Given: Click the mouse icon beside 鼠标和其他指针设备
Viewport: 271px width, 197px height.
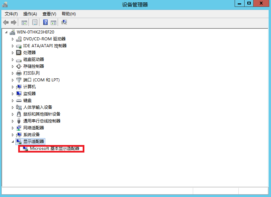Looking at the screenshot, I should [x=19, y=114].
